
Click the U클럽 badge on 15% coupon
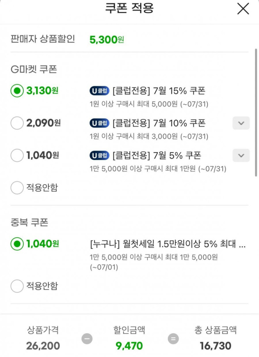[x=100, y=91]
